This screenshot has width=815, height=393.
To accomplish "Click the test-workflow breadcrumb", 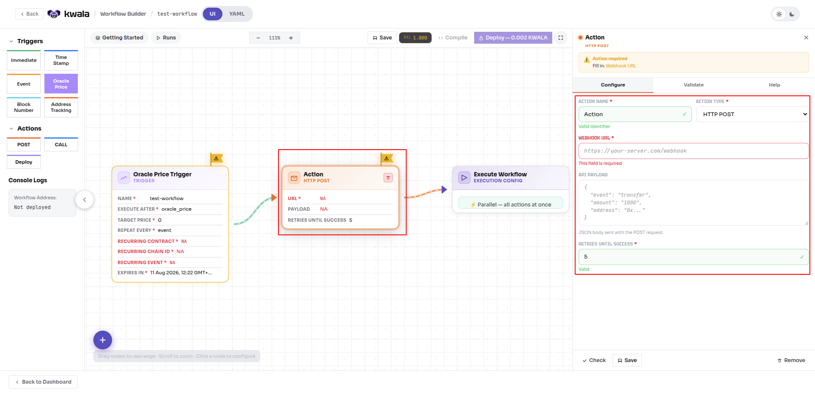I will point(177,14).
